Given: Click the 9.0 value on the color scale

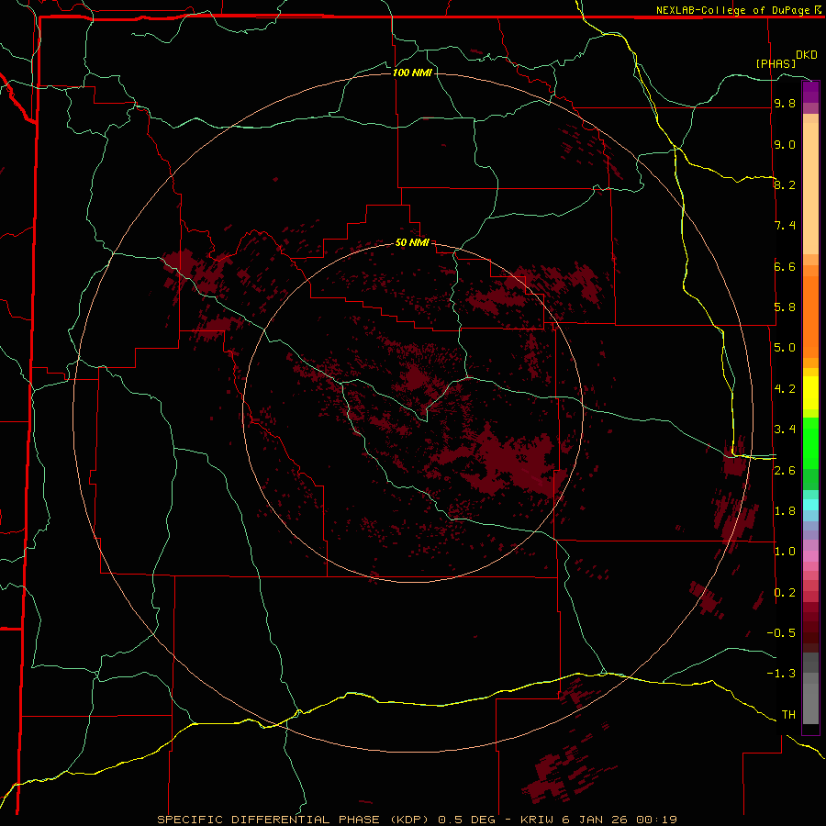Looking at the screenshot, I should click(785, 144).
